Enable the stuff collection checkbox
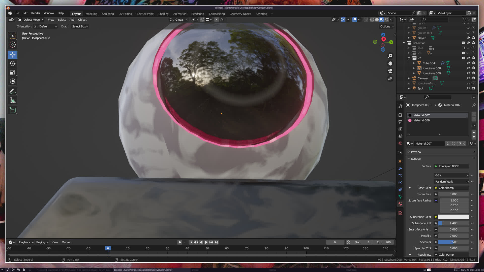The image size is (484, 272). click(x=463, y=48)
